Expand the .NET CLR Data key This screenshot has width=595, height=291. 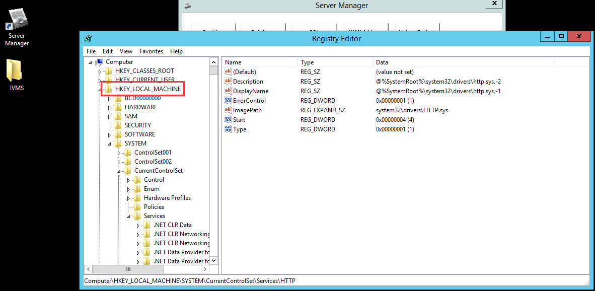click(x=138, y=226)
